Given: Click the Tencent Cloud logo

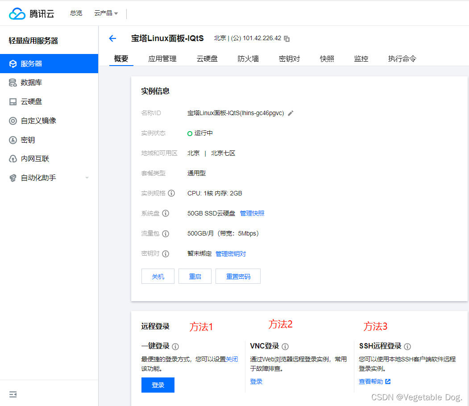Looking at the screenshot, I should [x=31, y=14].
